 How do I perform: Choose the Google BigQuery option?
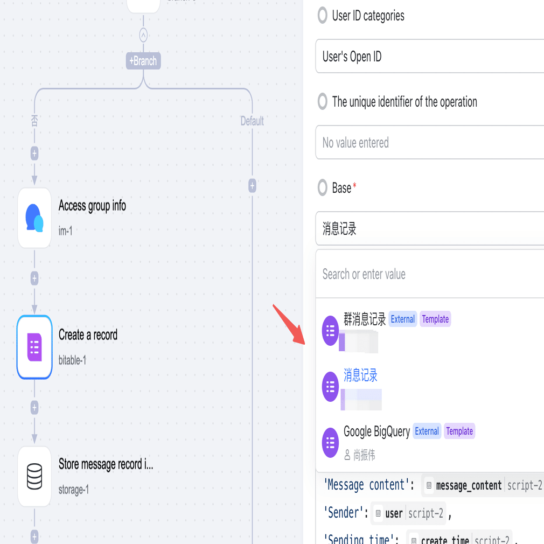click(x=377, y=432)
